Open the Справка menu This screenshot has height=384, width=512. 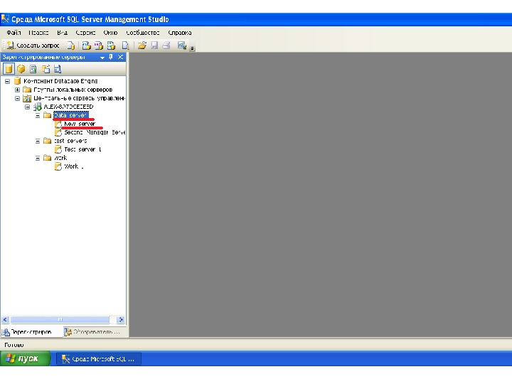tap(180, 33)
